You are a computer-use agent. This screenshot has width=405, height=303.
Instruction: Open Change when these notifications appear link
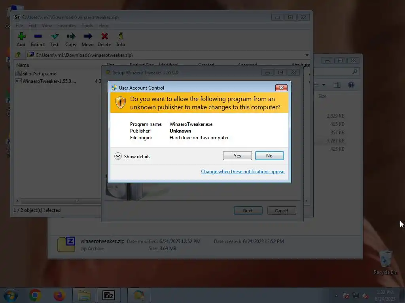(243, 172)
